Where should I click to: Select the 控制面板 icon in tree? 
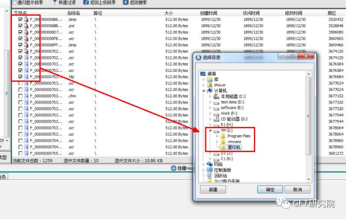[x=209, y=169]
